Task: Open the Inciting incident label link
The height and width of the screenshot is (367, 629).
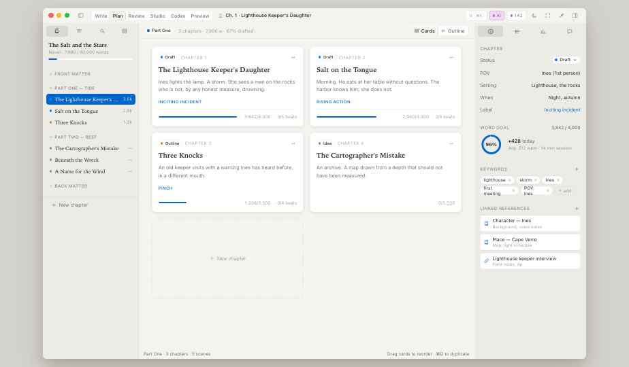Action: click(562, 109)
